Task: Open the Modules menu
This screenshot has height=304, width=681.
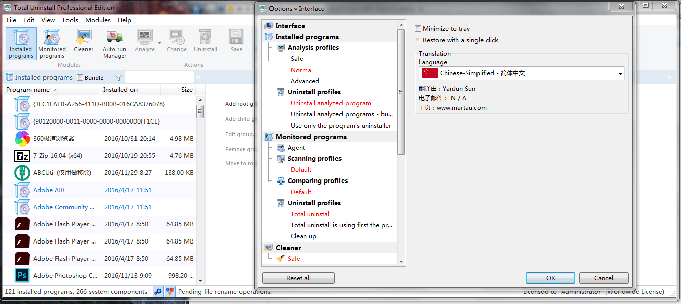Action: [x=98, y=20]
